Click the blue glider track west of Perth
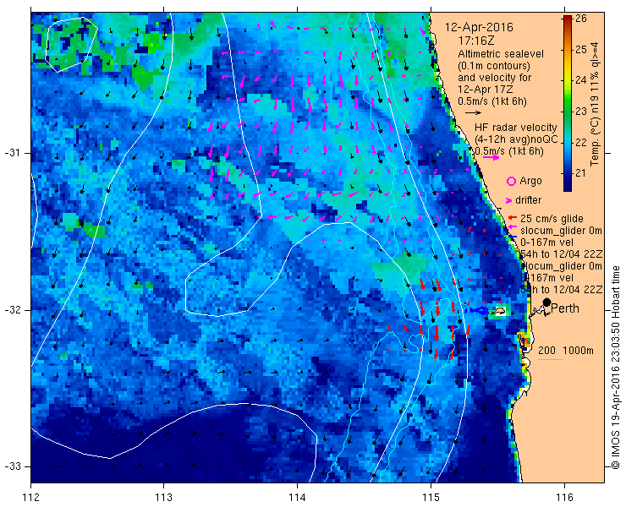 click(x=477, y=311)
